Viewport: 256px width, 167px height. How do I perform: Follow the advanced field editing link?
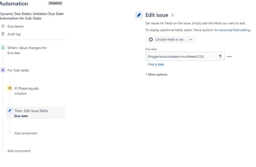(x=234, y=30)
